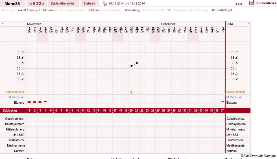Click the left Störfaktoren row label

[x=16, y=140]
